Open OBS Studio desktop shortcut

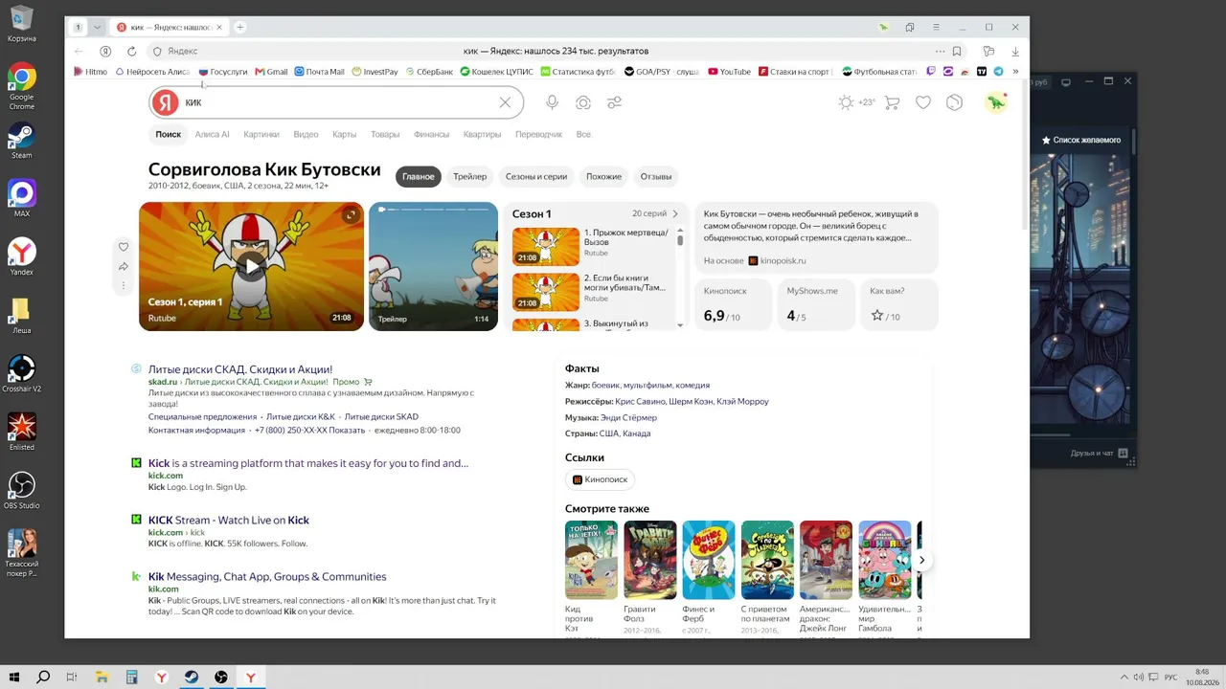tap(21, 488)
